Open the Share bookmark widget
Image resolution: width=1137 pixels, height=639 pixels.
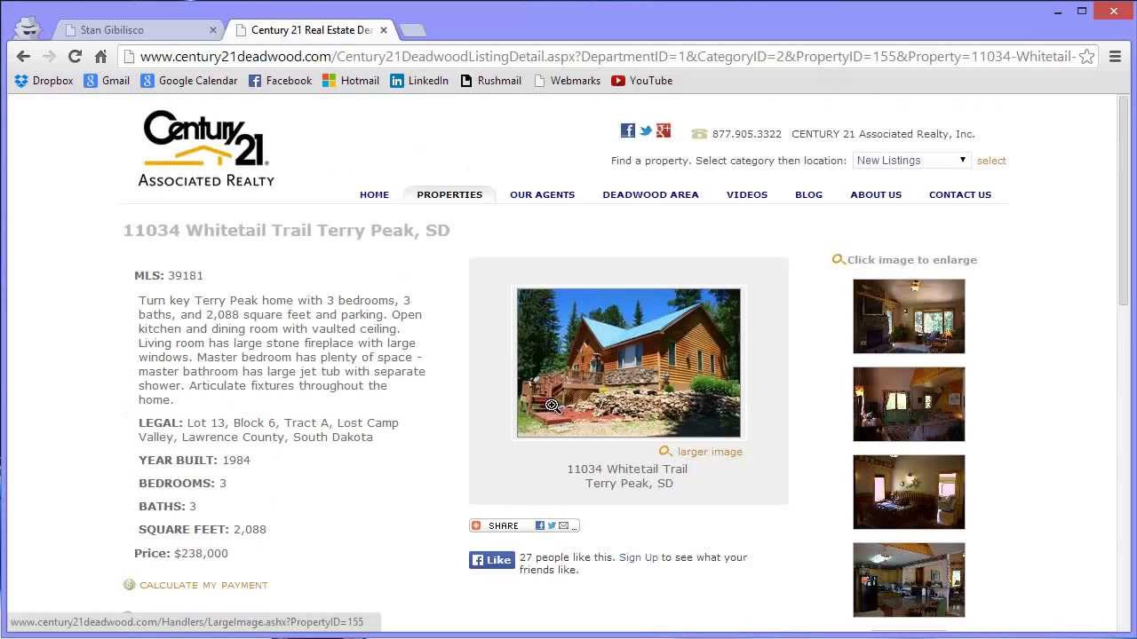click(524, 525)
